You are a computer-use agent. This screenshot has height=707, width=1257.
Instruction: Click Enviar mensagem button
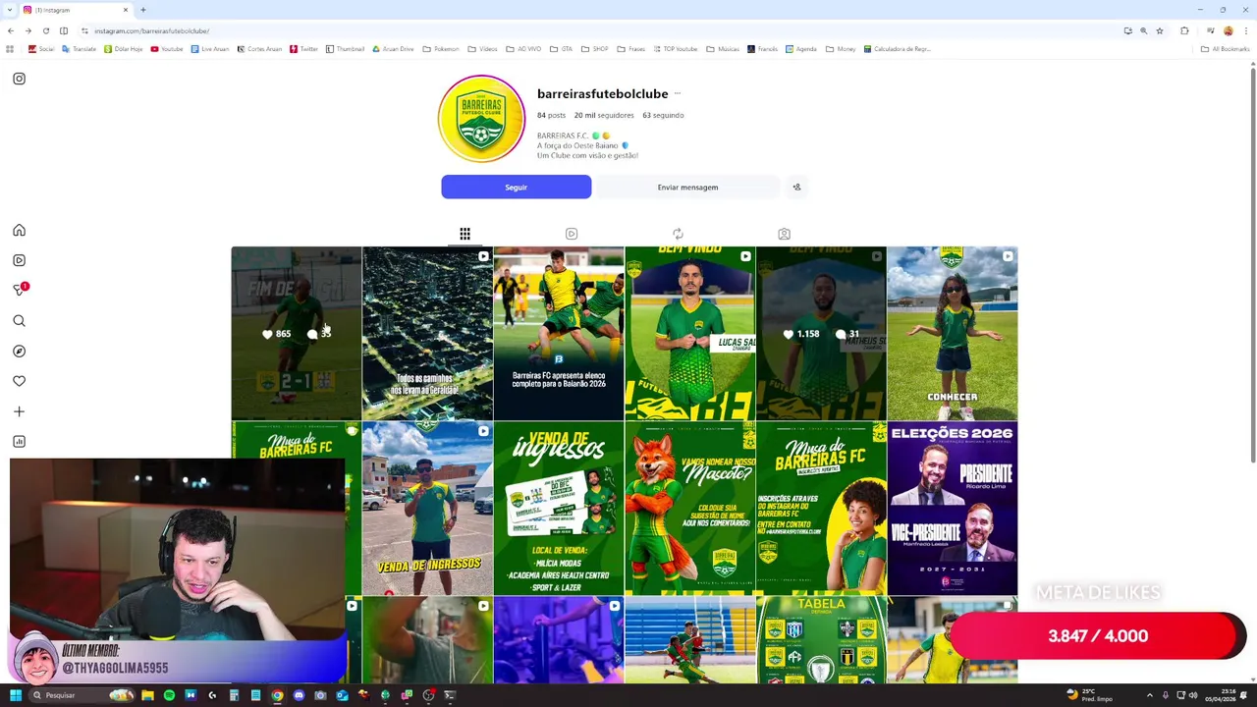(x=687, y=187)
